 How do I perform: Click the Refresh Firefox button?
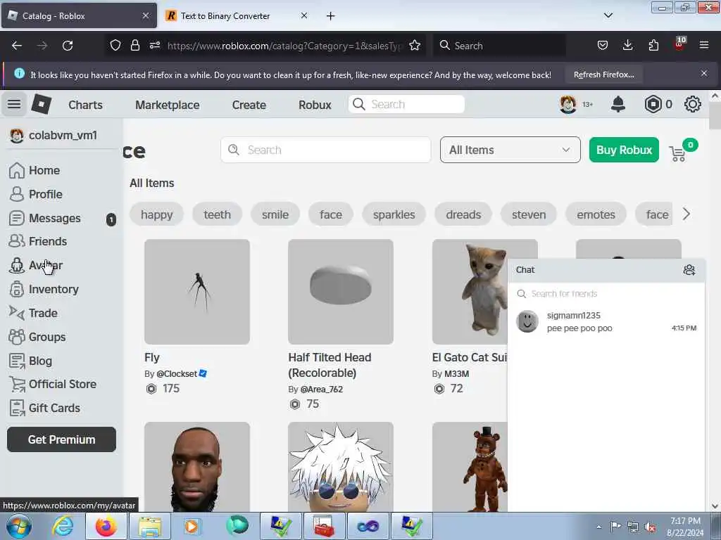point(603,75)
